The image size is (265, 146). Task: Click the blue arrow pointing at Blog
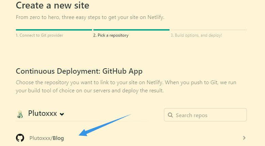click(105, 125)
